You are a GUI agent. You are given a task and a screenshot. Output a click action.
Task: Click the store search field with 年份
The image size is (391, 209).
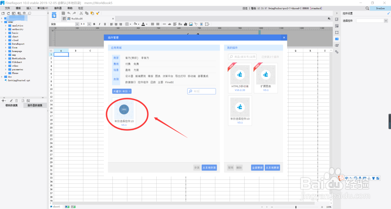point(201,91)
